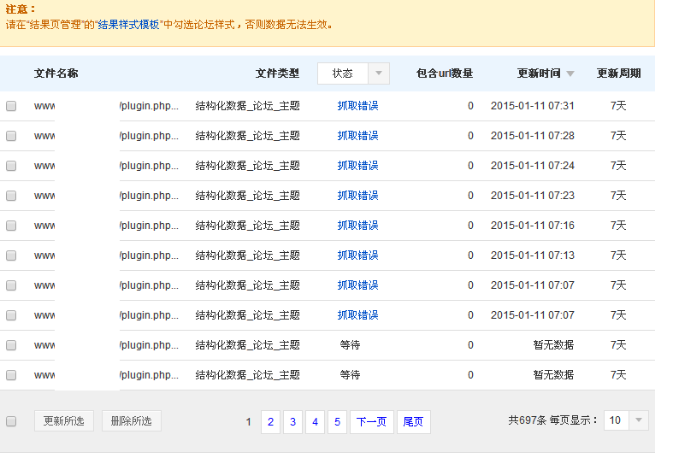Click the timestamp 2015-01-11 07:28
The width and height of the screenshot is (673, 458).
click(532, 136)
